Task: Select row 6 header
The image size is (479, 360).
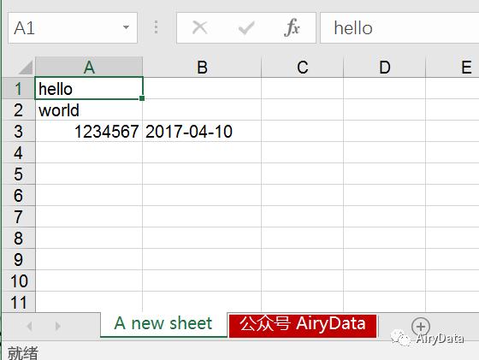Action: point(18,196)
